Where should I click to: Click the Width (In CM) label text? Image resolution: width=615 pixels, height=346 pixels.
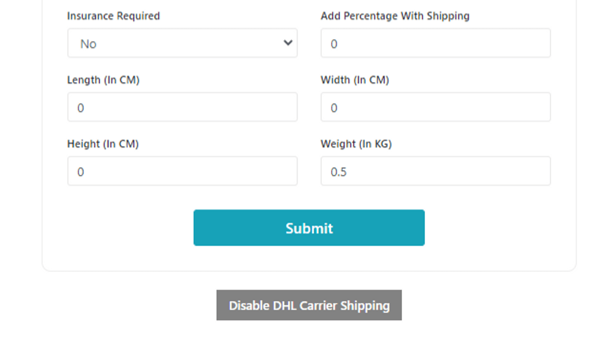click(355, 80)
